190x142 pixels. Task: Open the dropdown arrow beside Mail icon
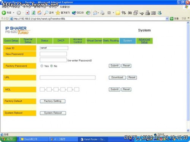point(98,13)
